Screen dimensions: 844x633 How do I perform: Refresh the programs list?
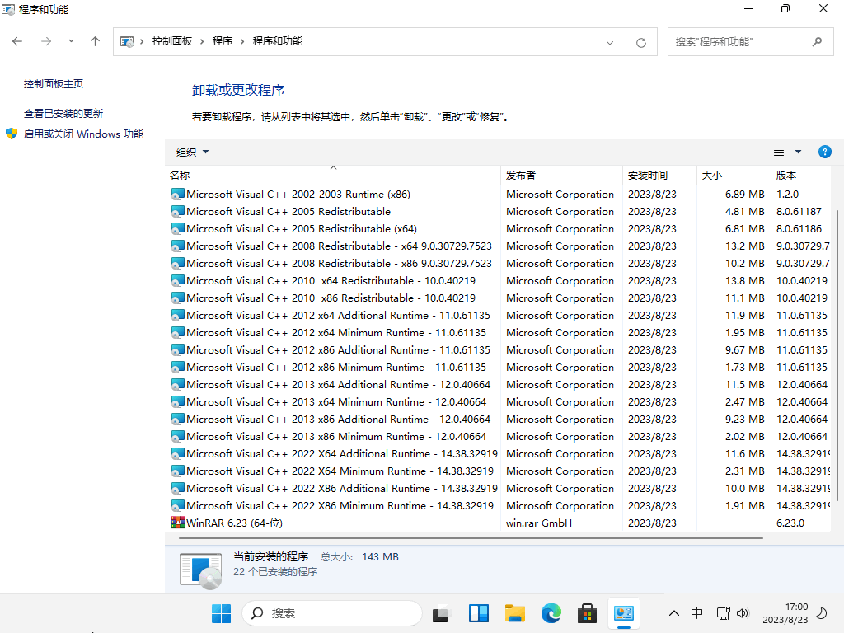pyautogui.click(x=641, y=43)
